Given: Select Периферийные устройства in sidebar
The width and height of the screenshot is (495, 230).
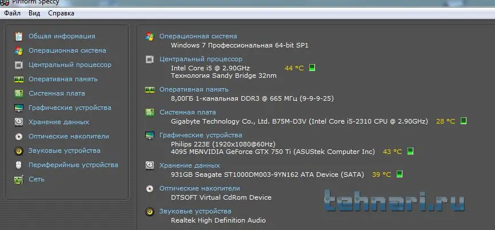Looking at the screenshot, I should (x=73, y=165).
